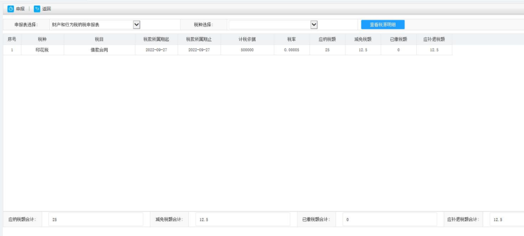Image resolution: width=524 pixels, height=236 pixels.
Task: Click the 500000 tax basis cell
Action: [x=247, y=50]
